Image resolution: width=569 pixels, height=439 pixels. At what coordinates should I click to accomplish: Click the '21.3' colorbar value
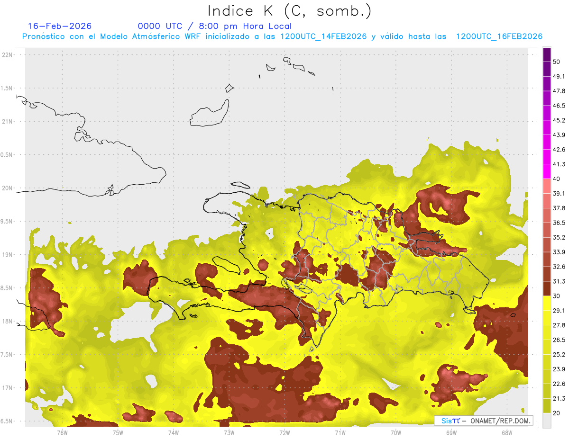pos(559,399)
